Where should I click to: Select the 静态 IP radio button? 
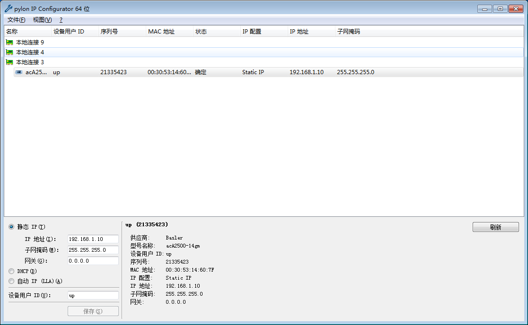[x=11, y=227]
